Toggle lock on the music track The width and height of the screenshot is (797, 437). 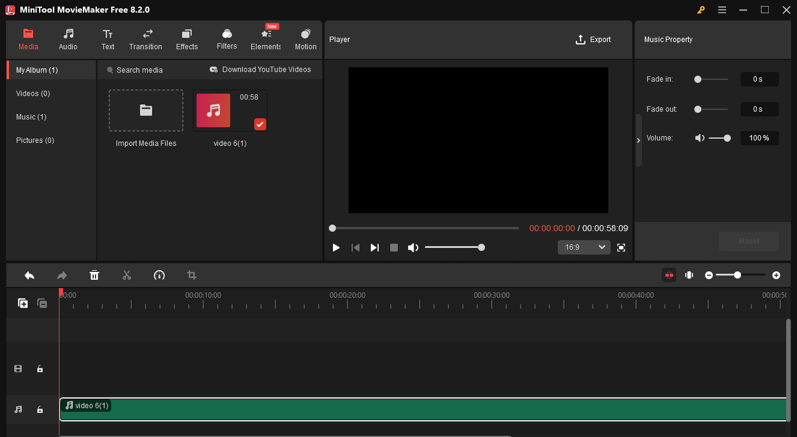coord(40,409)
